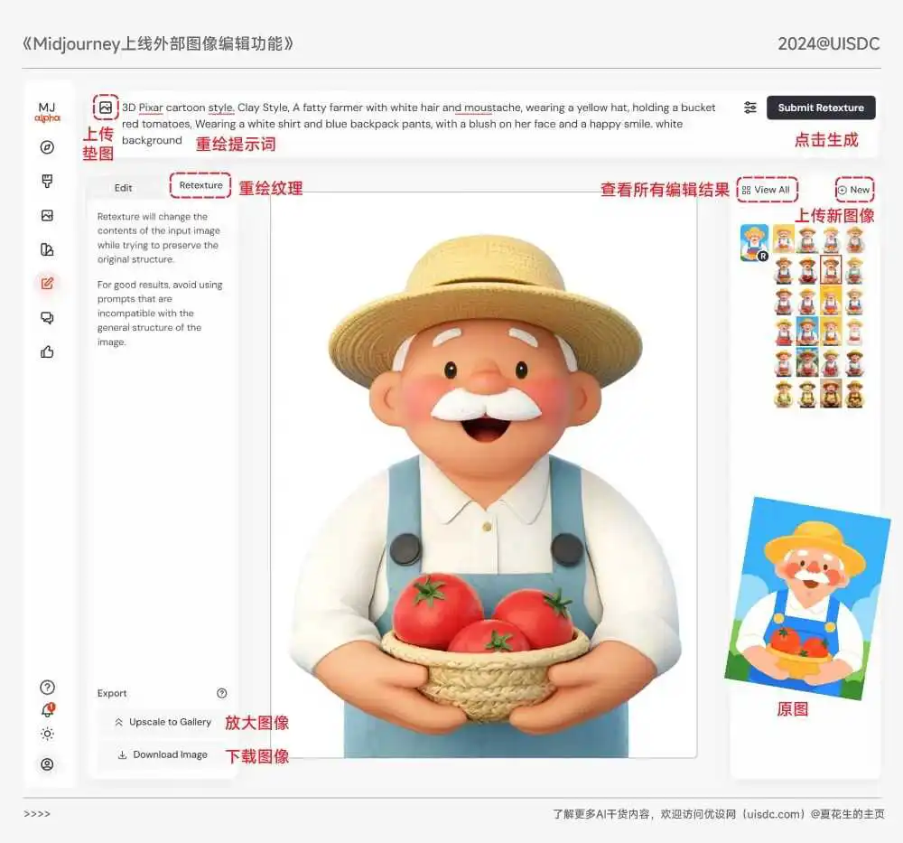
Task: Open View All edit results
Action: tap(767, 190)
